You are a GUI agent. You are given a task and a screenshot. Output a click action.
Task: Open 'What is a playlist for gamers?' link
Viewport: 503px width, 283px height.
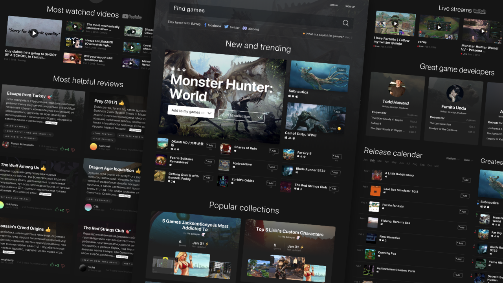tap(324, 35)
